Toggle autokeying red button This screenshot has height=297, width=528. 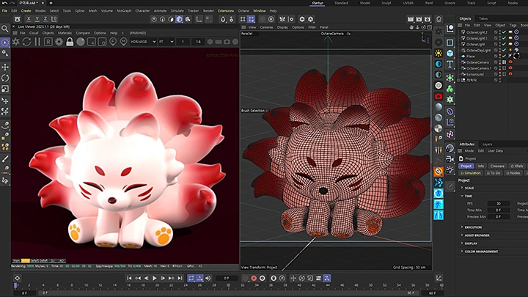click(254, 278)
